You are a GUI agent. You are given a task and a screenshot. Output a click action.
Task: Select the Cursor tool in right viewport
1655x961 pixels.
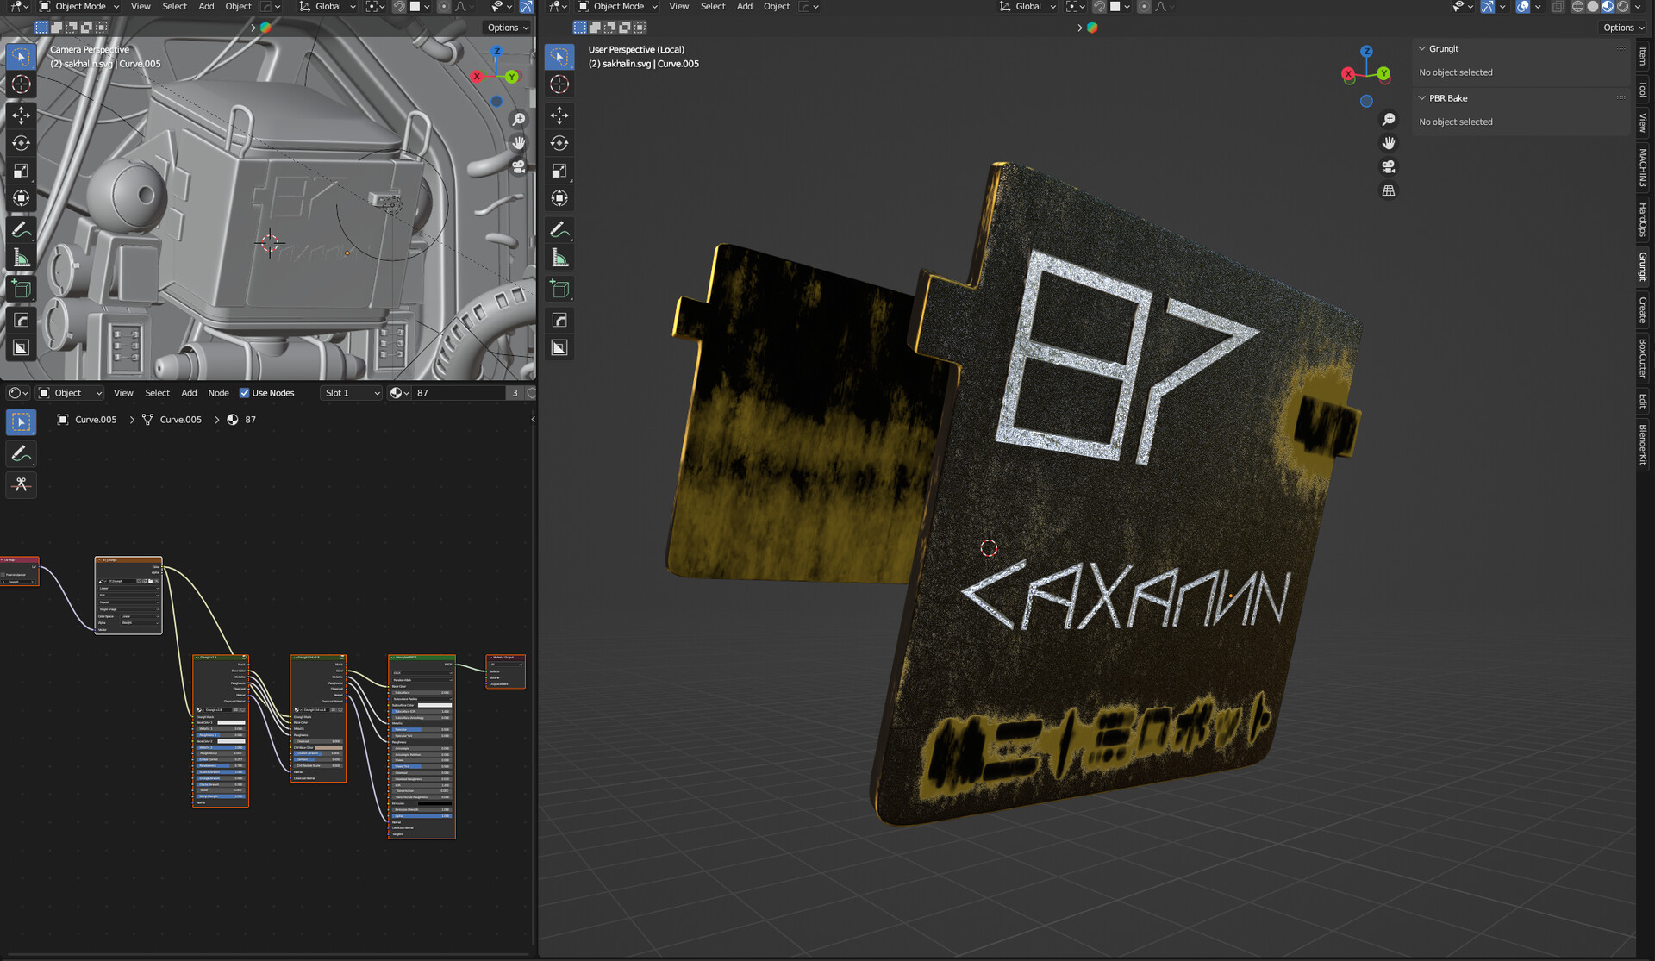click(559, 84)
